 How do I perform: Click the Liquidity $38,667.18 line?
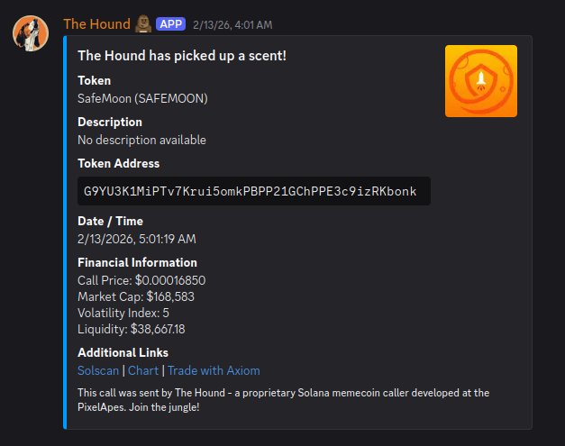click(132, 329)
